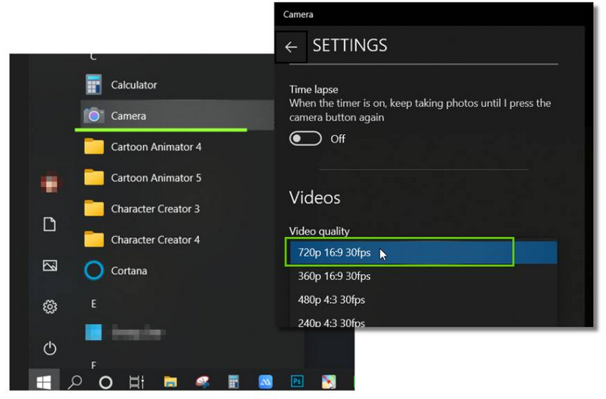Open Pictures from Start sidebar
Image resolution: width=606 pixels, height=399 pixels.
click(x=50, y=265)
